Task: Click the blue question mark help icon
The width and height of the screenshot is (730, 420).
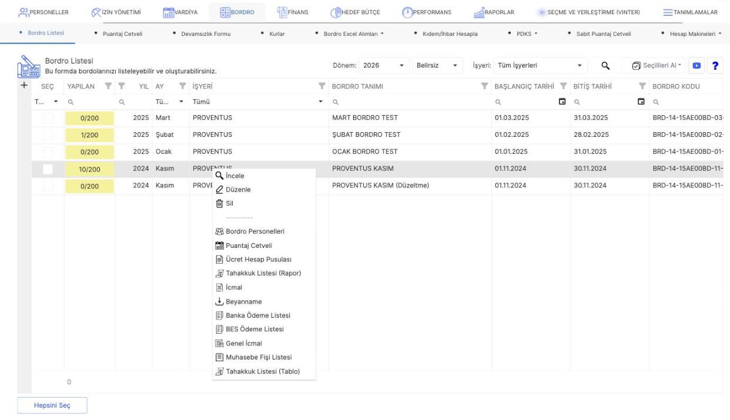Action: tap(715, 65)
